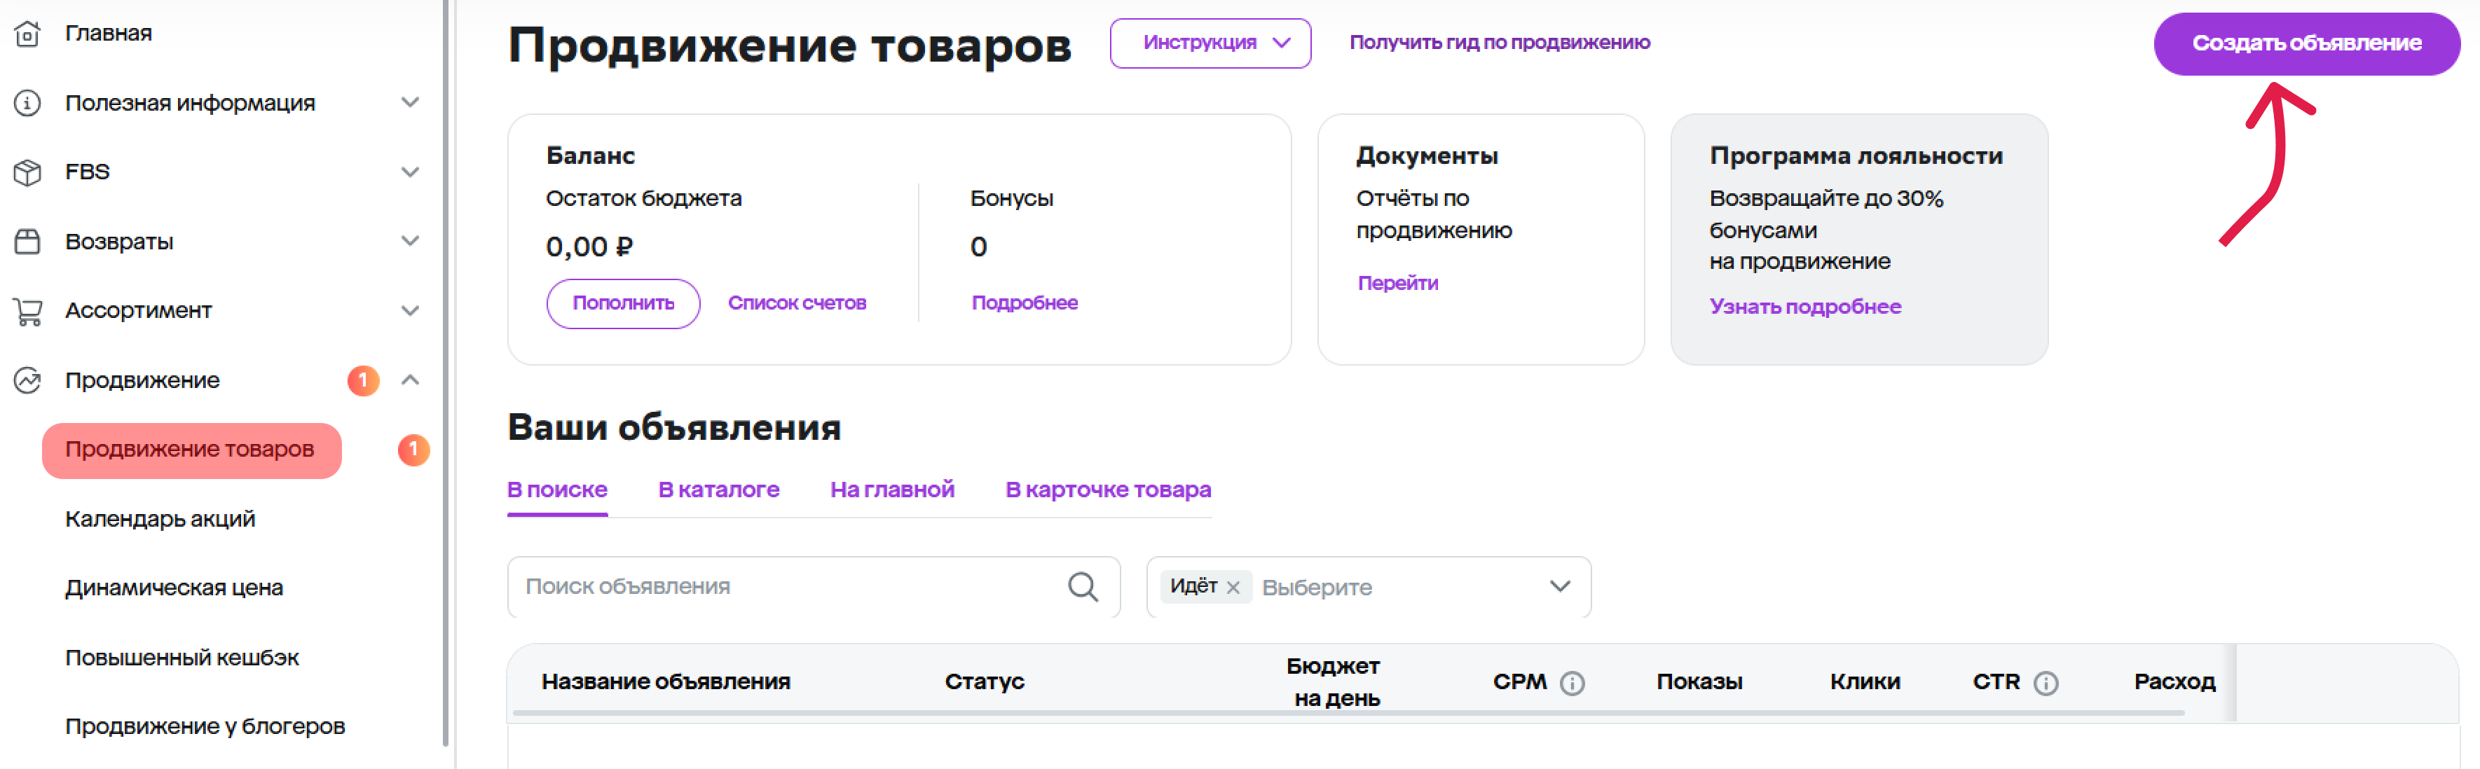This screenshot has height=769, width=2480.
Task: Switch to На главной tab
Action: (x=893, y=490)
